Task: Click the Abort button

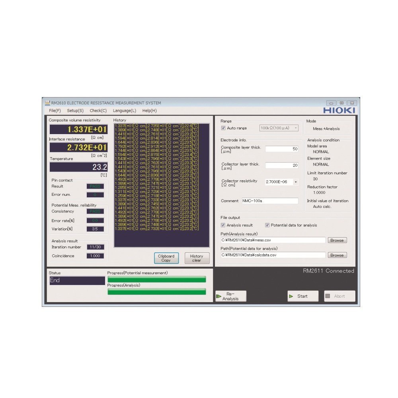Action: point(339,296)
